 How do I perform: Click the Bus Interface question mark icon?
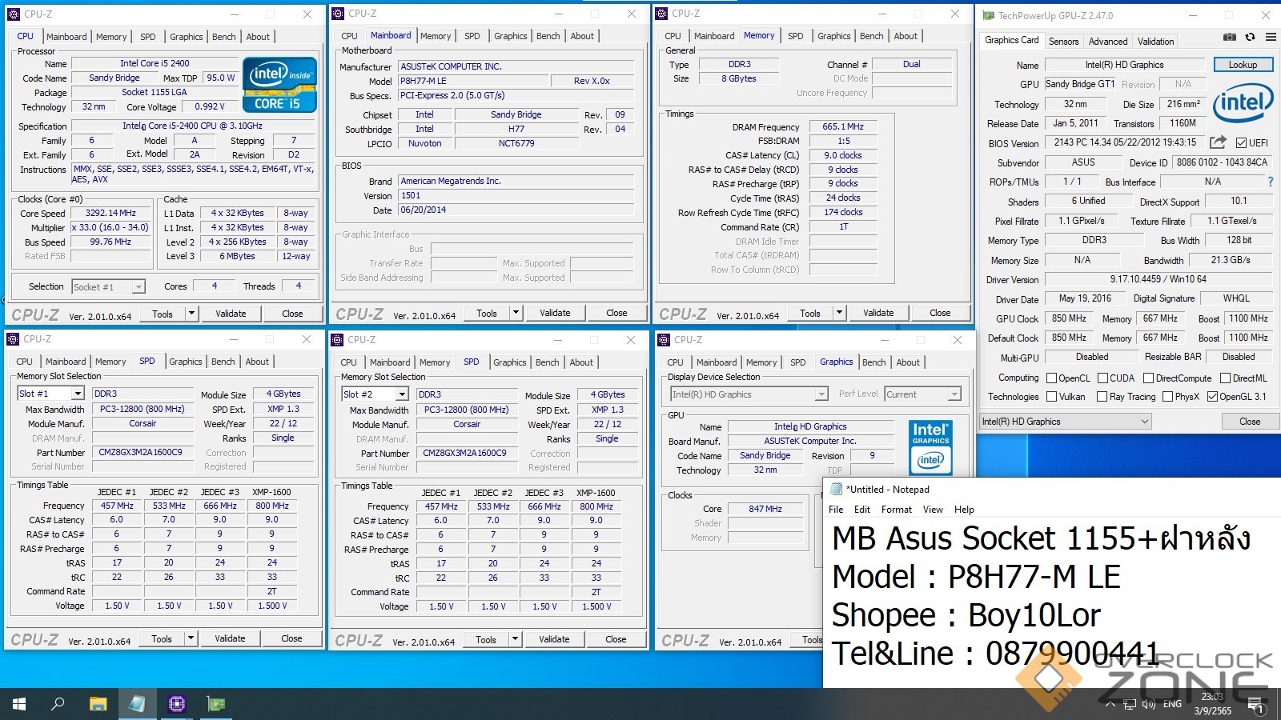(1270, 182)
